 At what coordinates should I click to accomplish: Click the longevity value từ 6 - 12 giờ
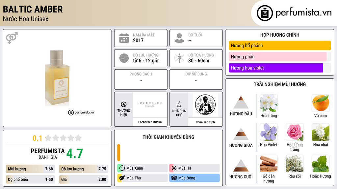point(146,61)
